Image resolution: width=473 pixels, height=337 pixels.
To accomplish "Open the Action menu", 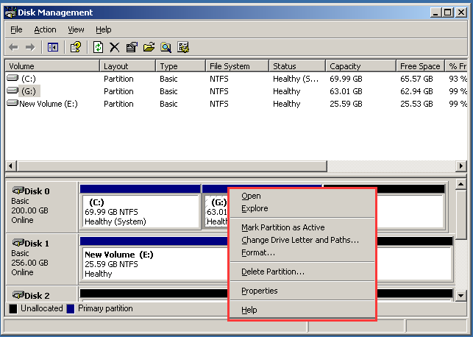I will (45, 29).
